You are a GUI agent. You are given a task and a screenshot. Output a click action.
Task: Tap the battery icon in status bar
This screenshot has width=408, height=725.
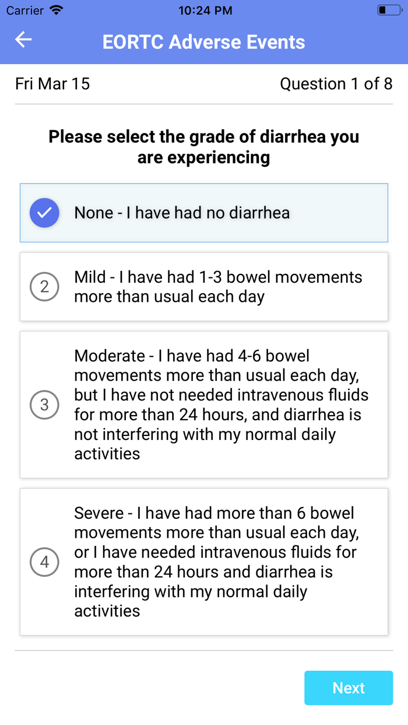(389, 10)
